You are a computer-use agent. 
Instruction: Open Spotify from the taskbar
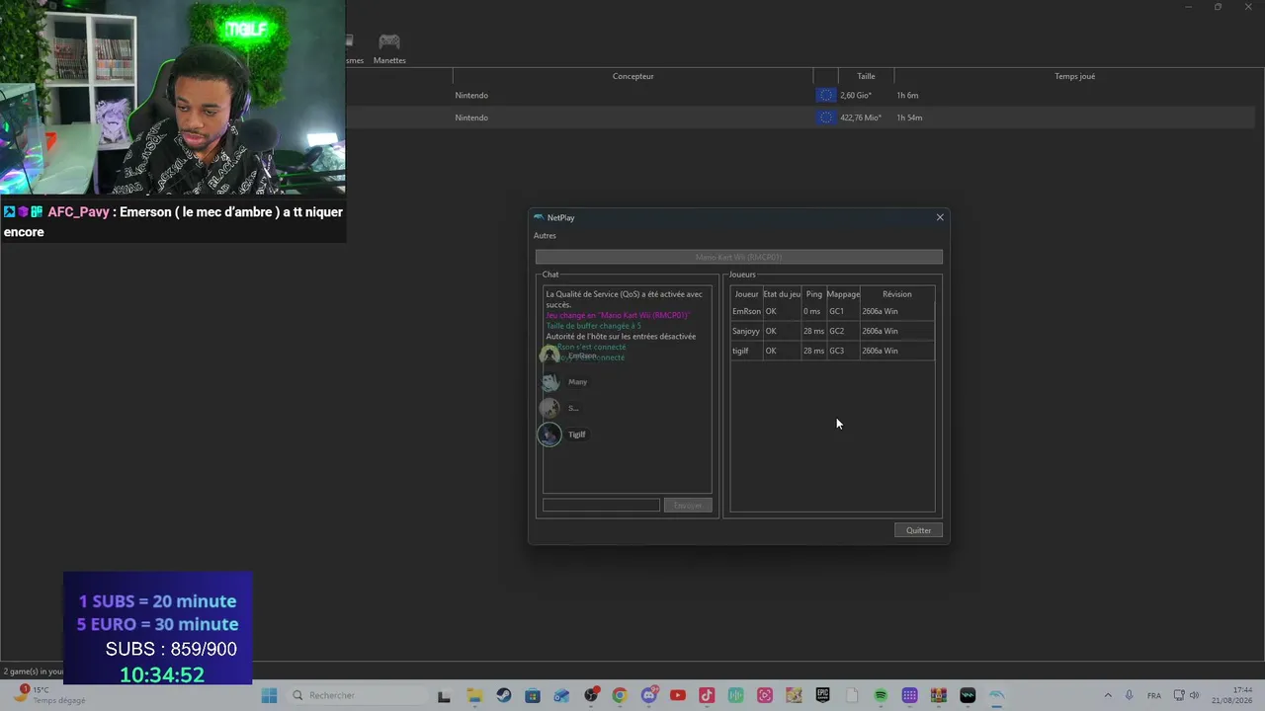tap(881, 695)
